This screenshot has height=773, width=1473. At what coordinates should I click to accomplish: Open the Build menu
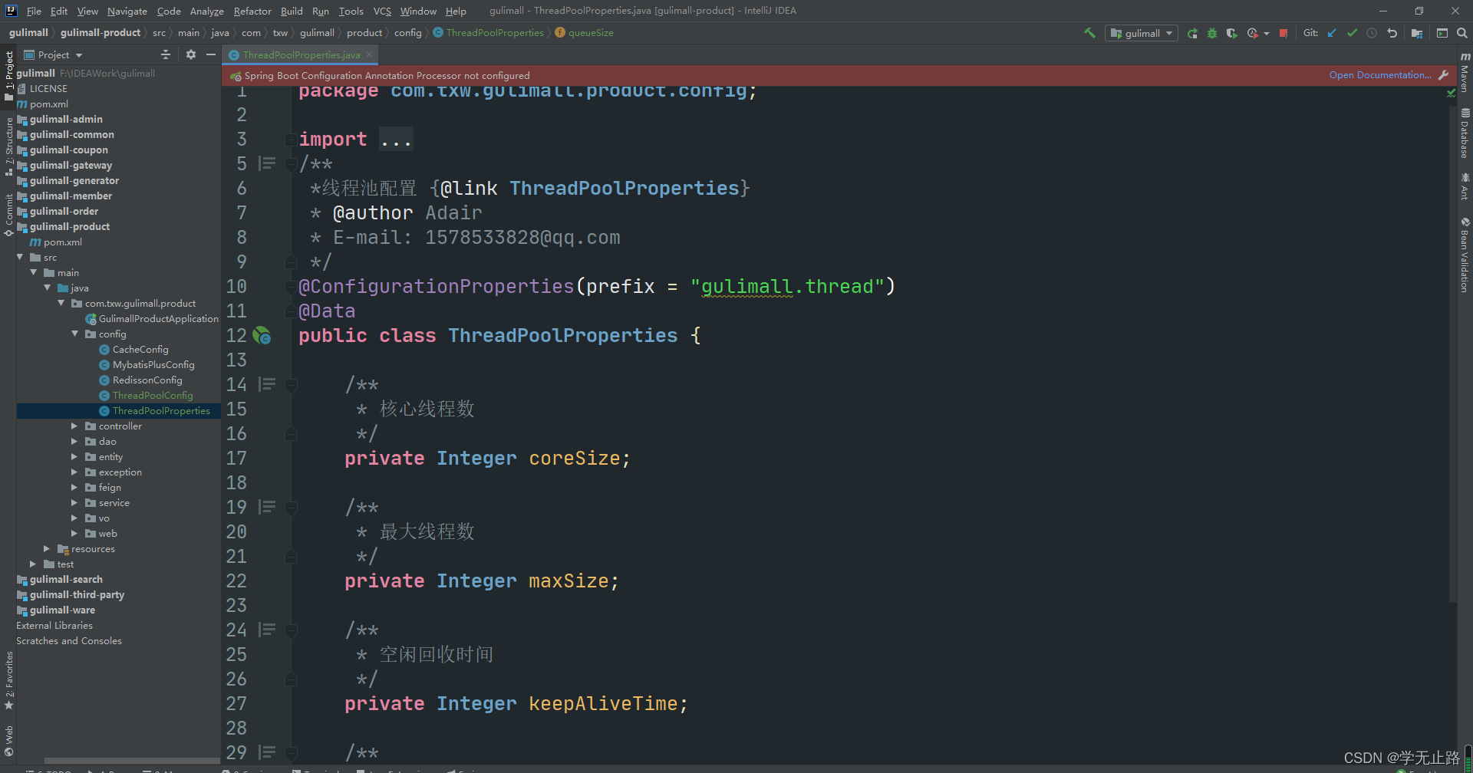pos(292,11)
